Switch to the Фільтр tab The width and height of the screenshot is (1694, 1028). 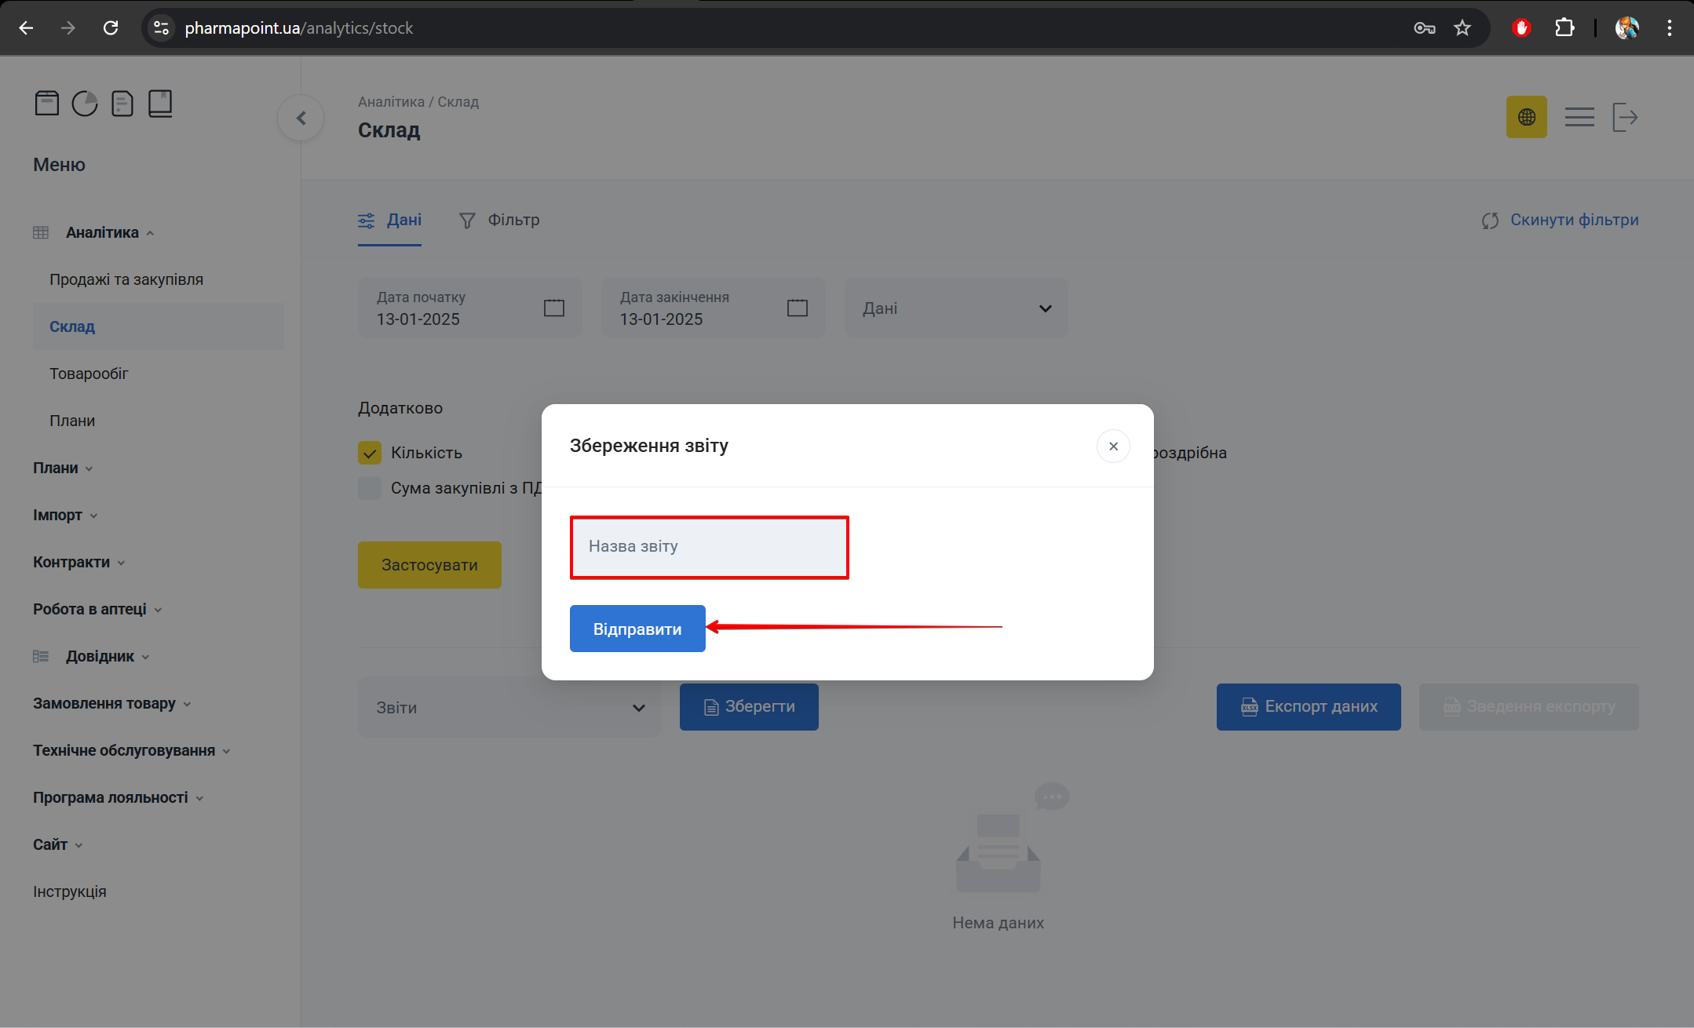pos(500,221)
